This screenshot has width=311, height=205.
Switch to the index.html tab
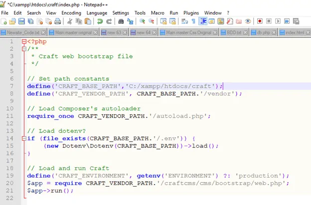pos(295,32)
